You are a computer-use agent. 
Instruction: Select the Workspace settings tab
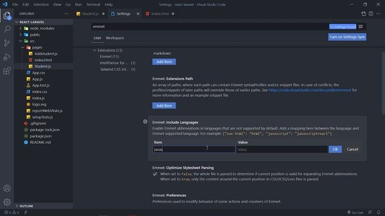click(115, 38)
